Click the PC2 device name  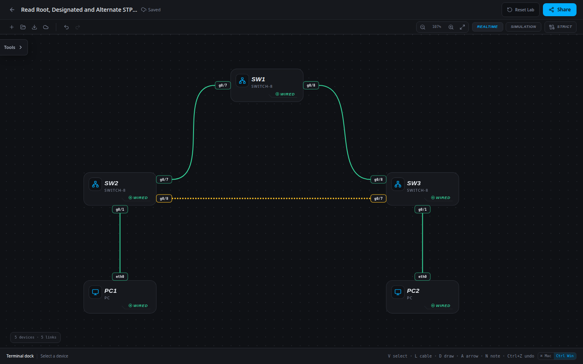point(413,291)
